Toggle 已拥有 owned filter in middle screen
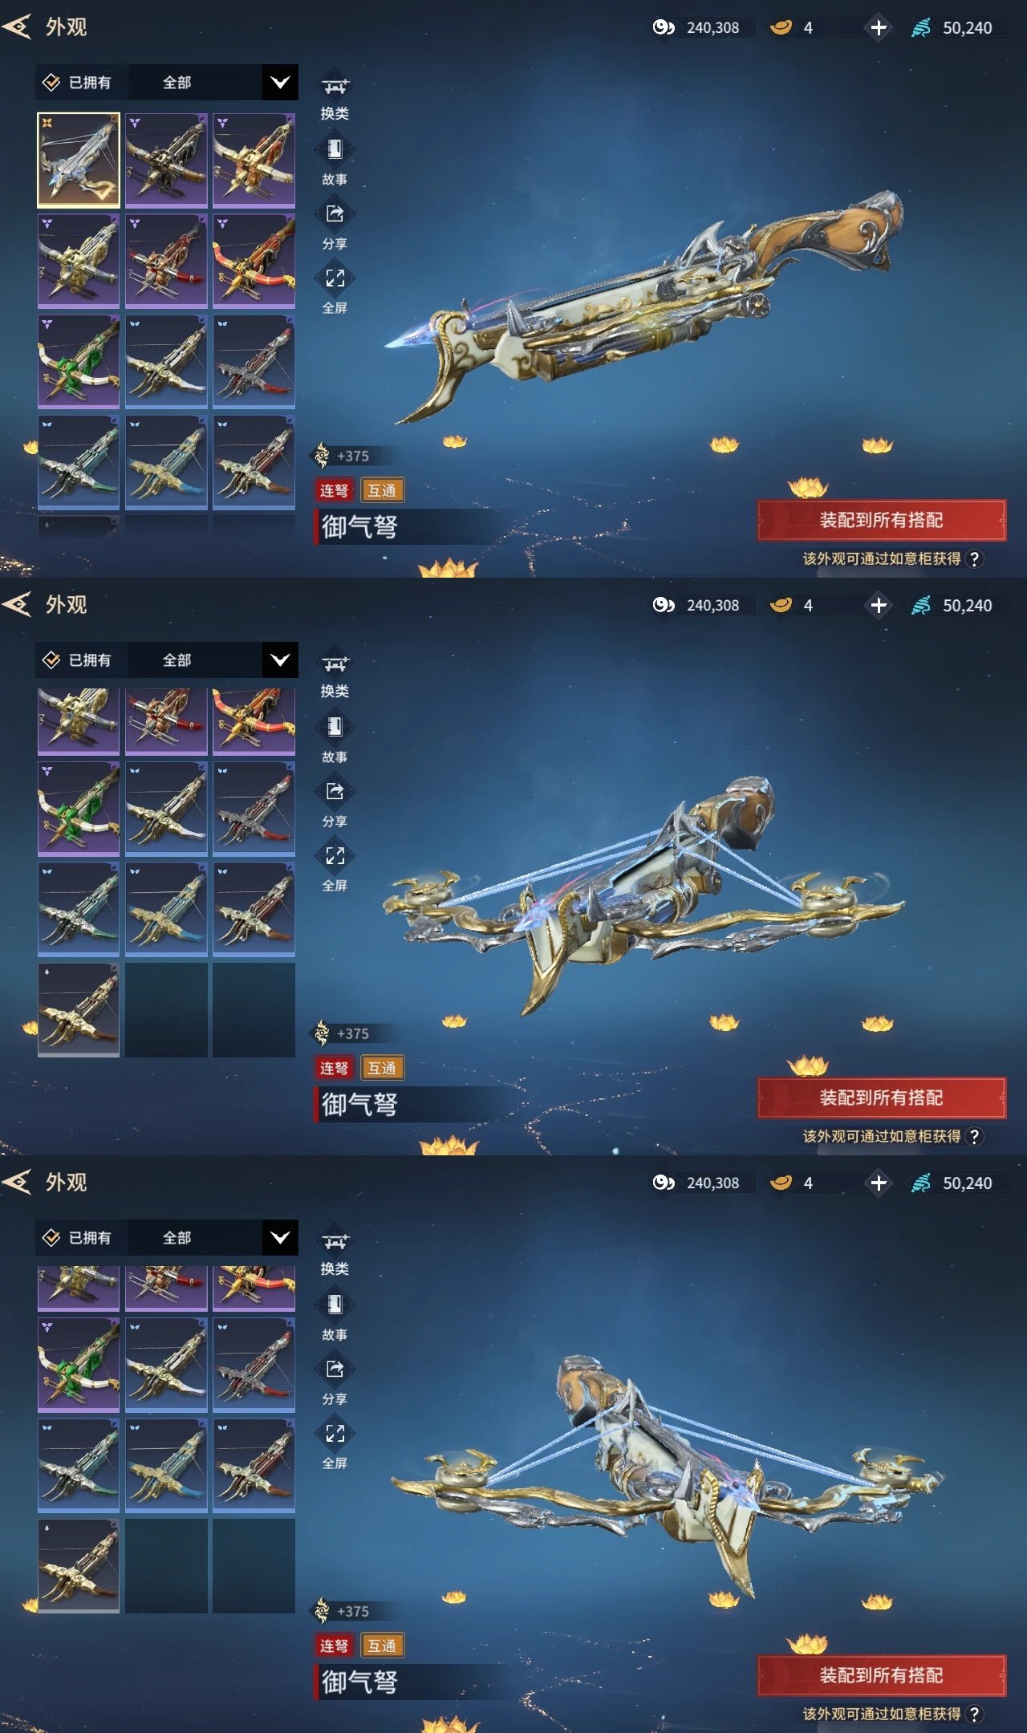Viewport: 1027px width, 1733px height. pyautogui.click(x=78, y=660)
